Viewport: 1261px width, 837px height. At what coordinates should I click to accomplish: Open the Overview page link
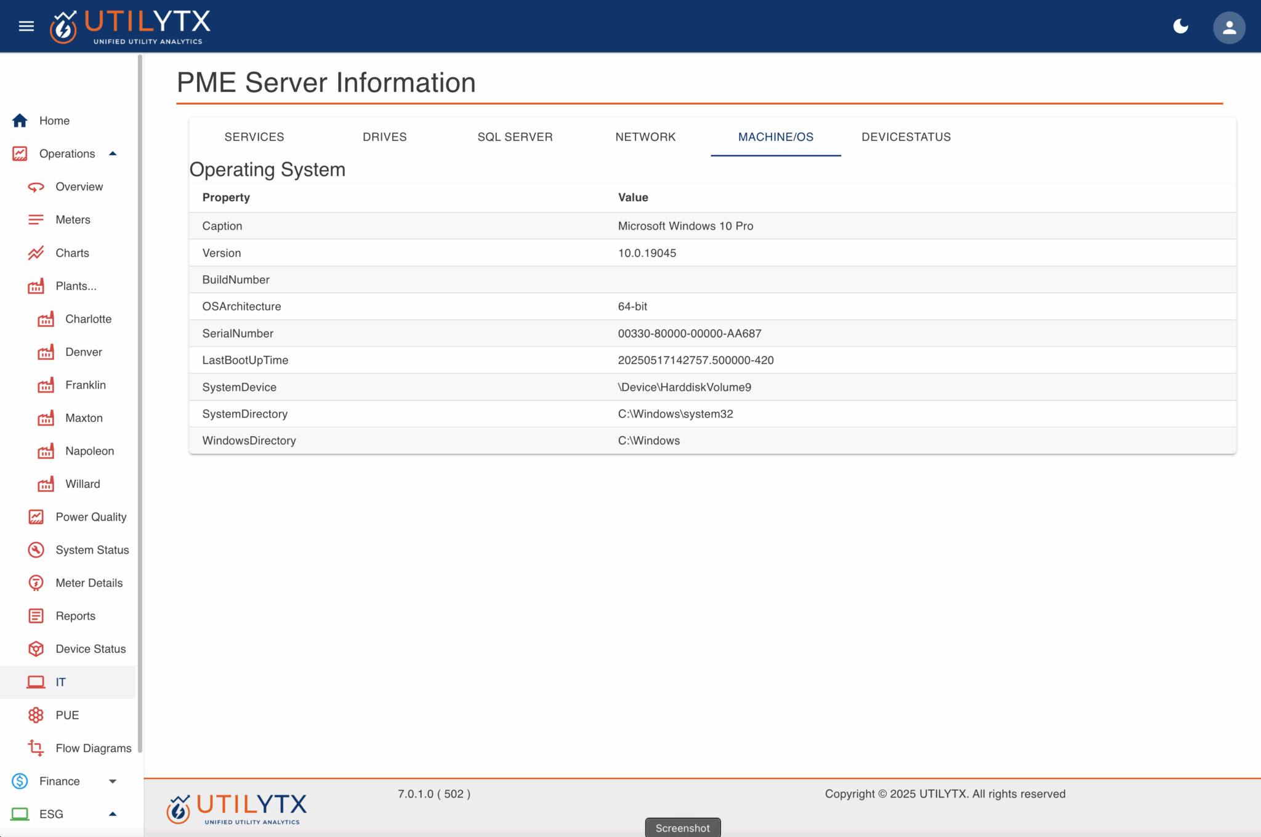(79, 187)
